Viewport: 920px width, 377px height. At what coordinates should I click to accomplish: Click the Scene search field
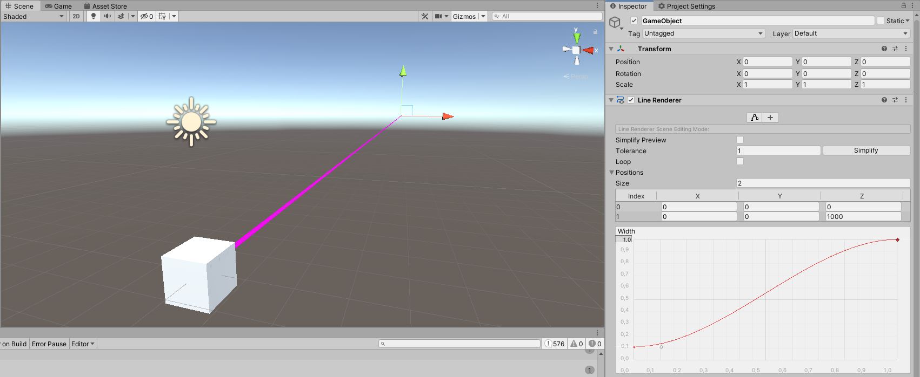pos(547,16)
